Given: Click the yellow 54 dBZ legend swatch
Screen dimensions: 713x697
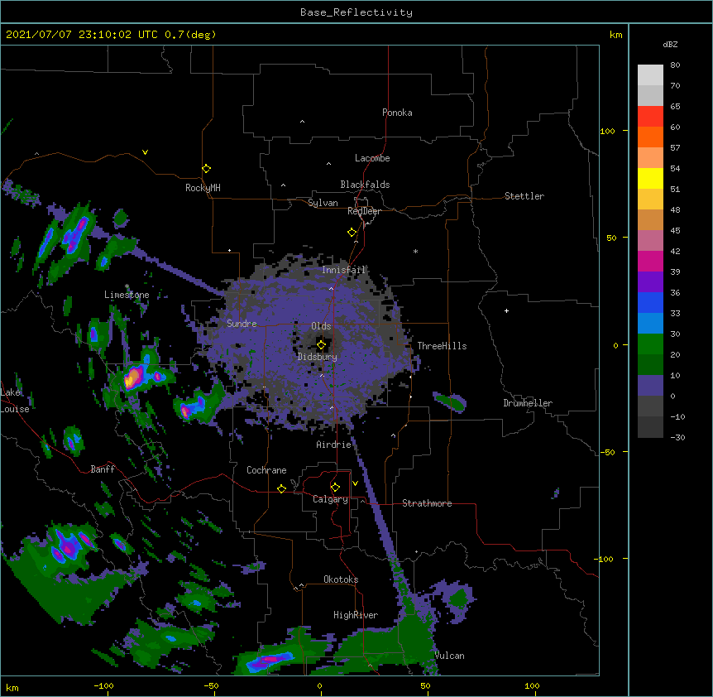Looking at the screenshot, I should 650,178.
